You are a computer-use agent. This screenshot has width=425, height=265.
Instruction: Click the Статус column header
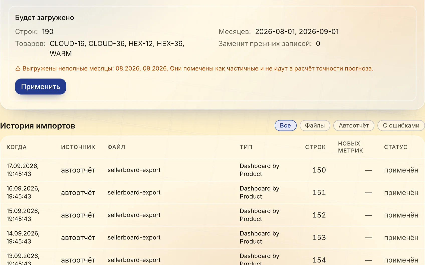tap(396, 147)
